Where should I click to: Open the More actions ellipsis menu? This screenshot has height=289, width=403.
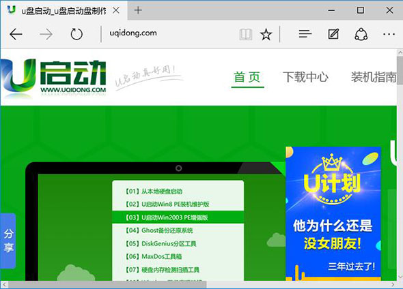(x=389, y=34)
